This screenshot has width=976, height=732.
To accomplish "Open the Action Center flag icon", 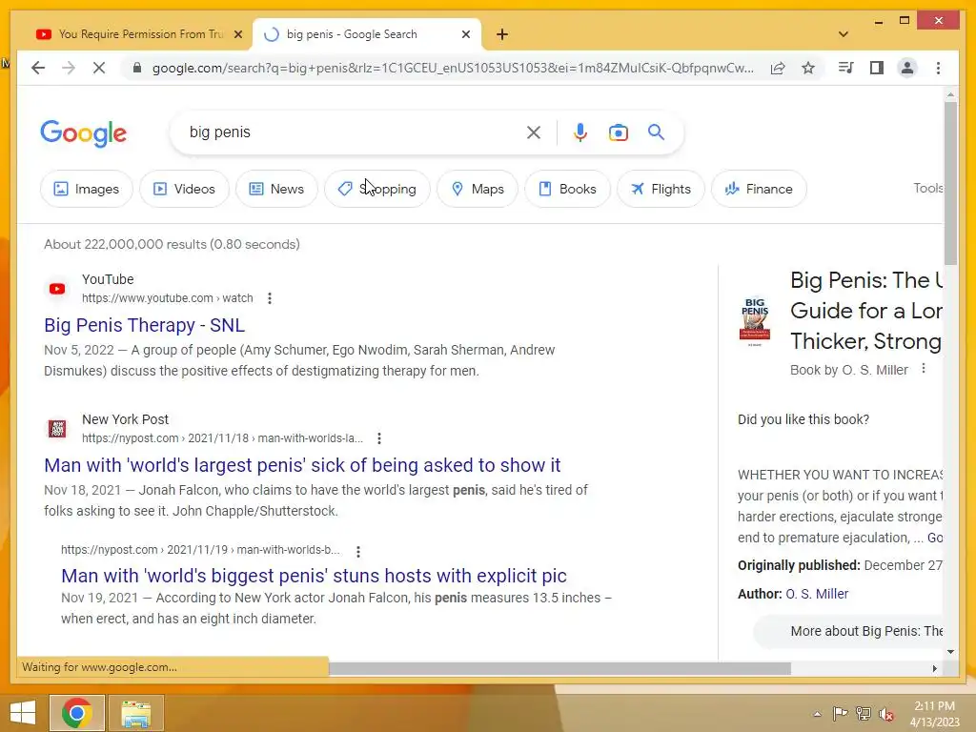I will [x=840, y=713].
